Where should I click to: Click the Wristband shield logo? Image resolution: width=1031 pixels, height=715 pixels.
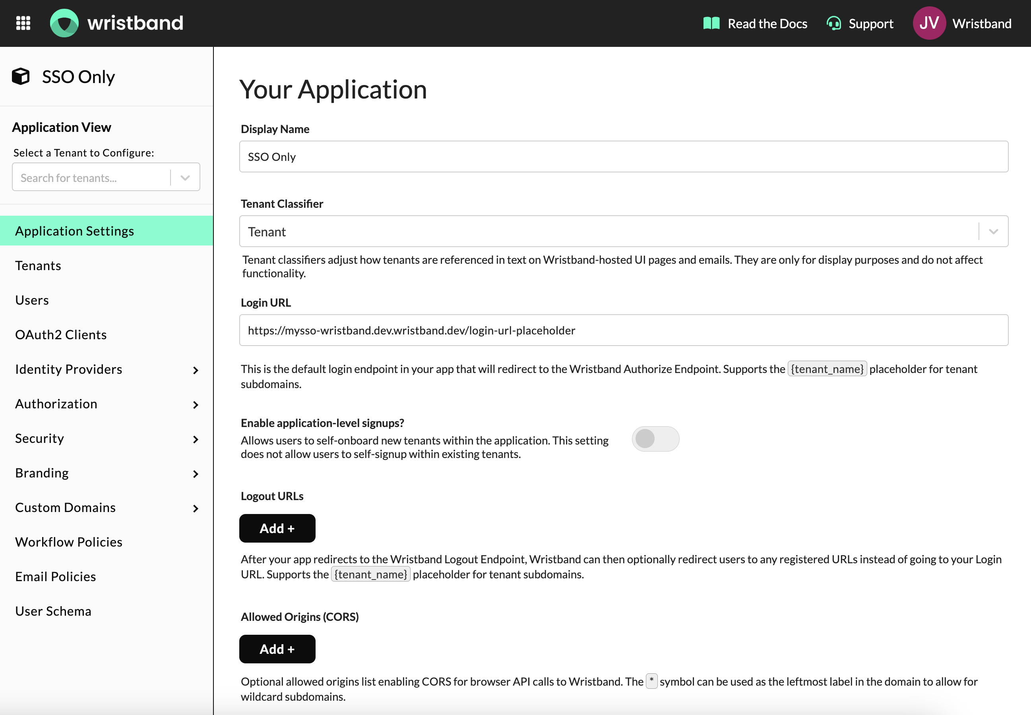64,23
